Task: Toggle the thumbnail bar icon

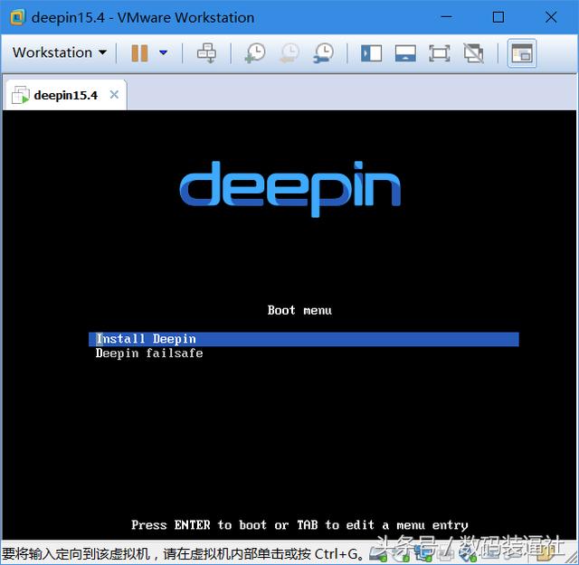Action: click(x=405, y=53)
